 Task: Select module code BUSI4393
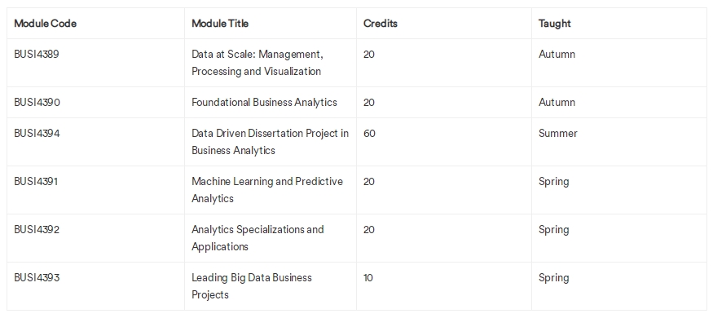pyautogui.click(x=37, y=278)
